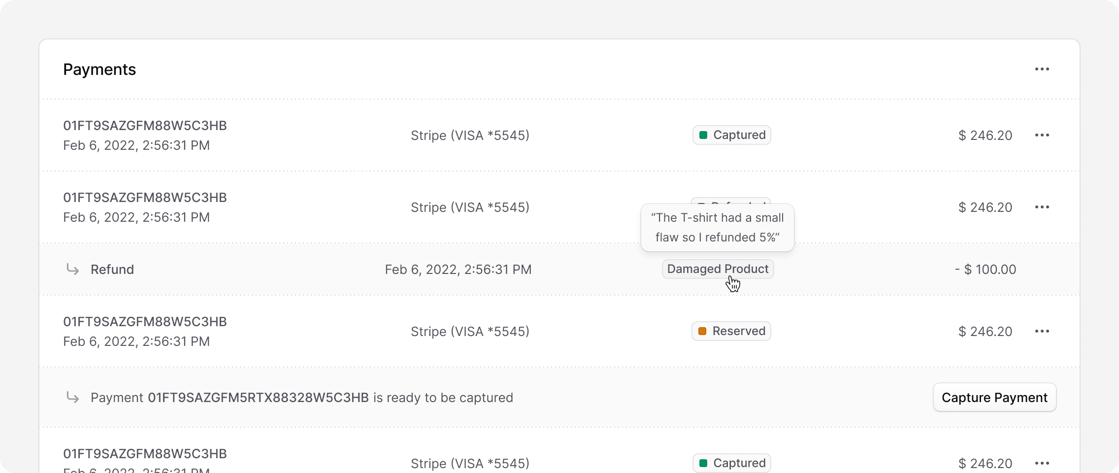Open options for the bottom partially visible payment
Viewport: 1119px width, 473px height.
click(1042, 463)
